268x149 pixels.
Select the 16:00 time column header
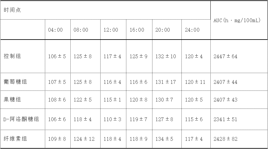coord(137,30)
